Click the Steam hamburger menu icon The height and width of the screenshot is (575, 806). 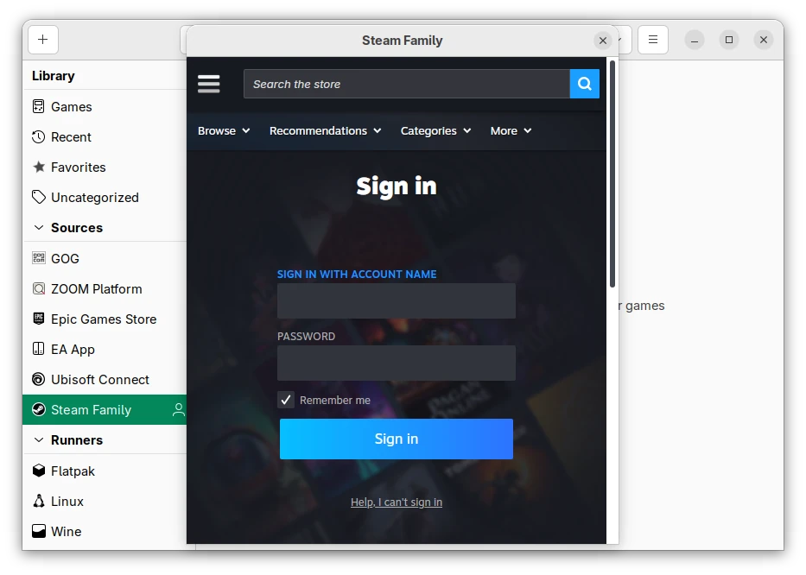coord(208,84)
